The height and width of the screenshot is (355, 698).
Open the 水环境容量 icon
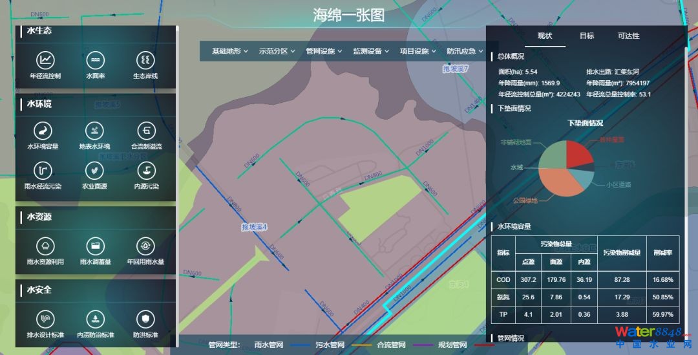tap(43, 131)
